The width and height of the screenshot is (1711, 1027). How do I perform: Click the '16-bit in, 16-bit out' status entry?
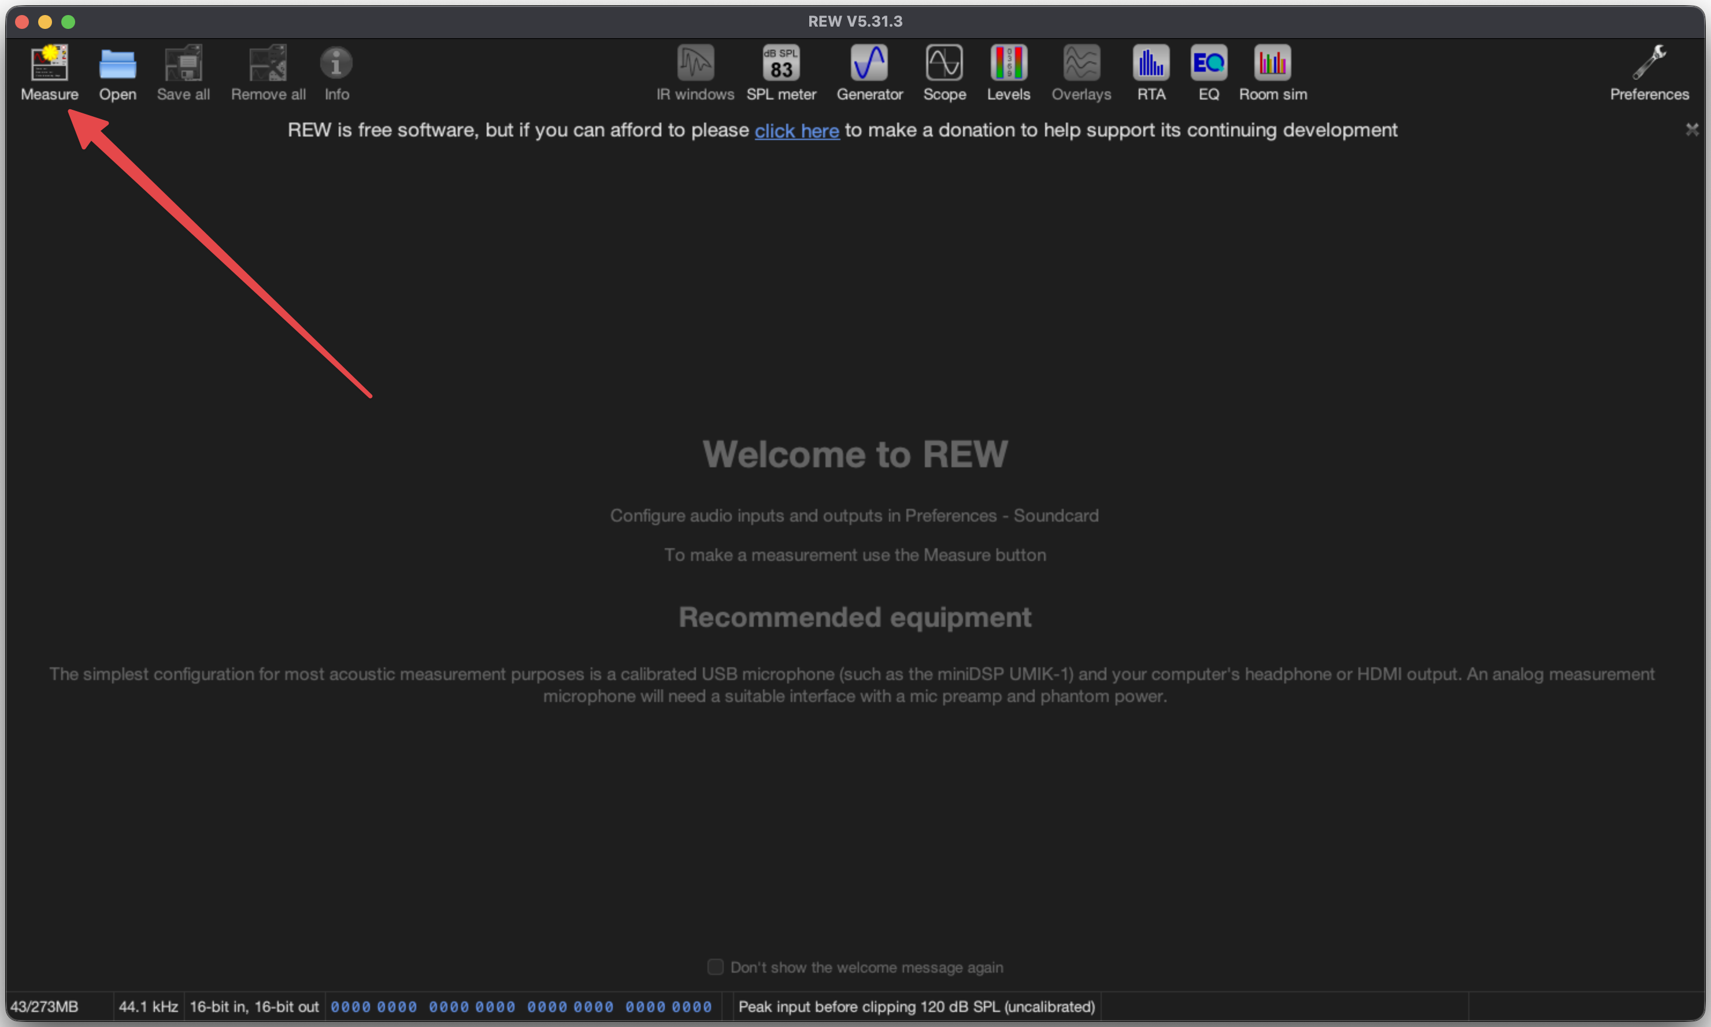(x=254, y=1006)
